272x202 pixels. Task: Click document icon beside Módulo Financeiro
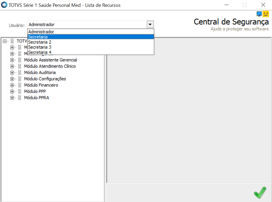[20, 85]
